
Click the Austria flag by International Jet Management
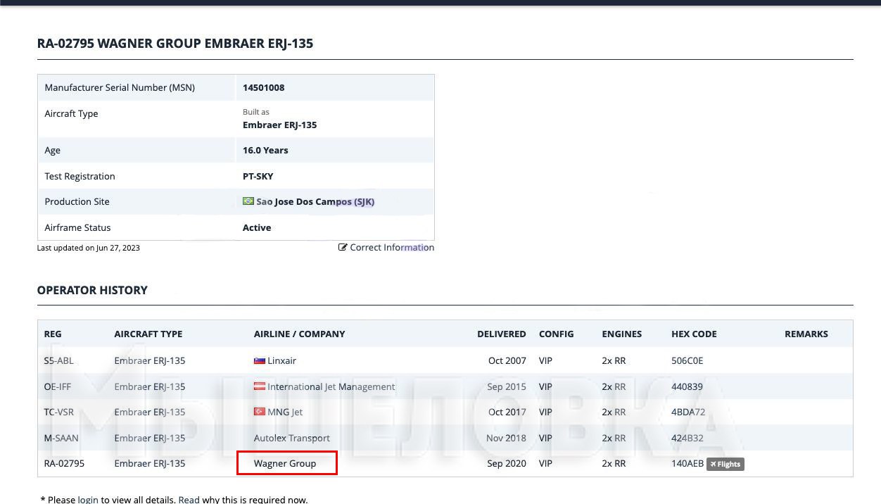coord(259,386)
